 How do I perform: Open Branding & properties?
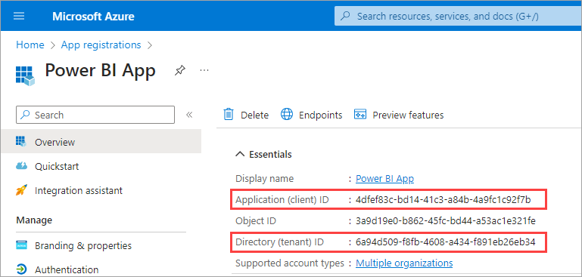tap(83, 245)
